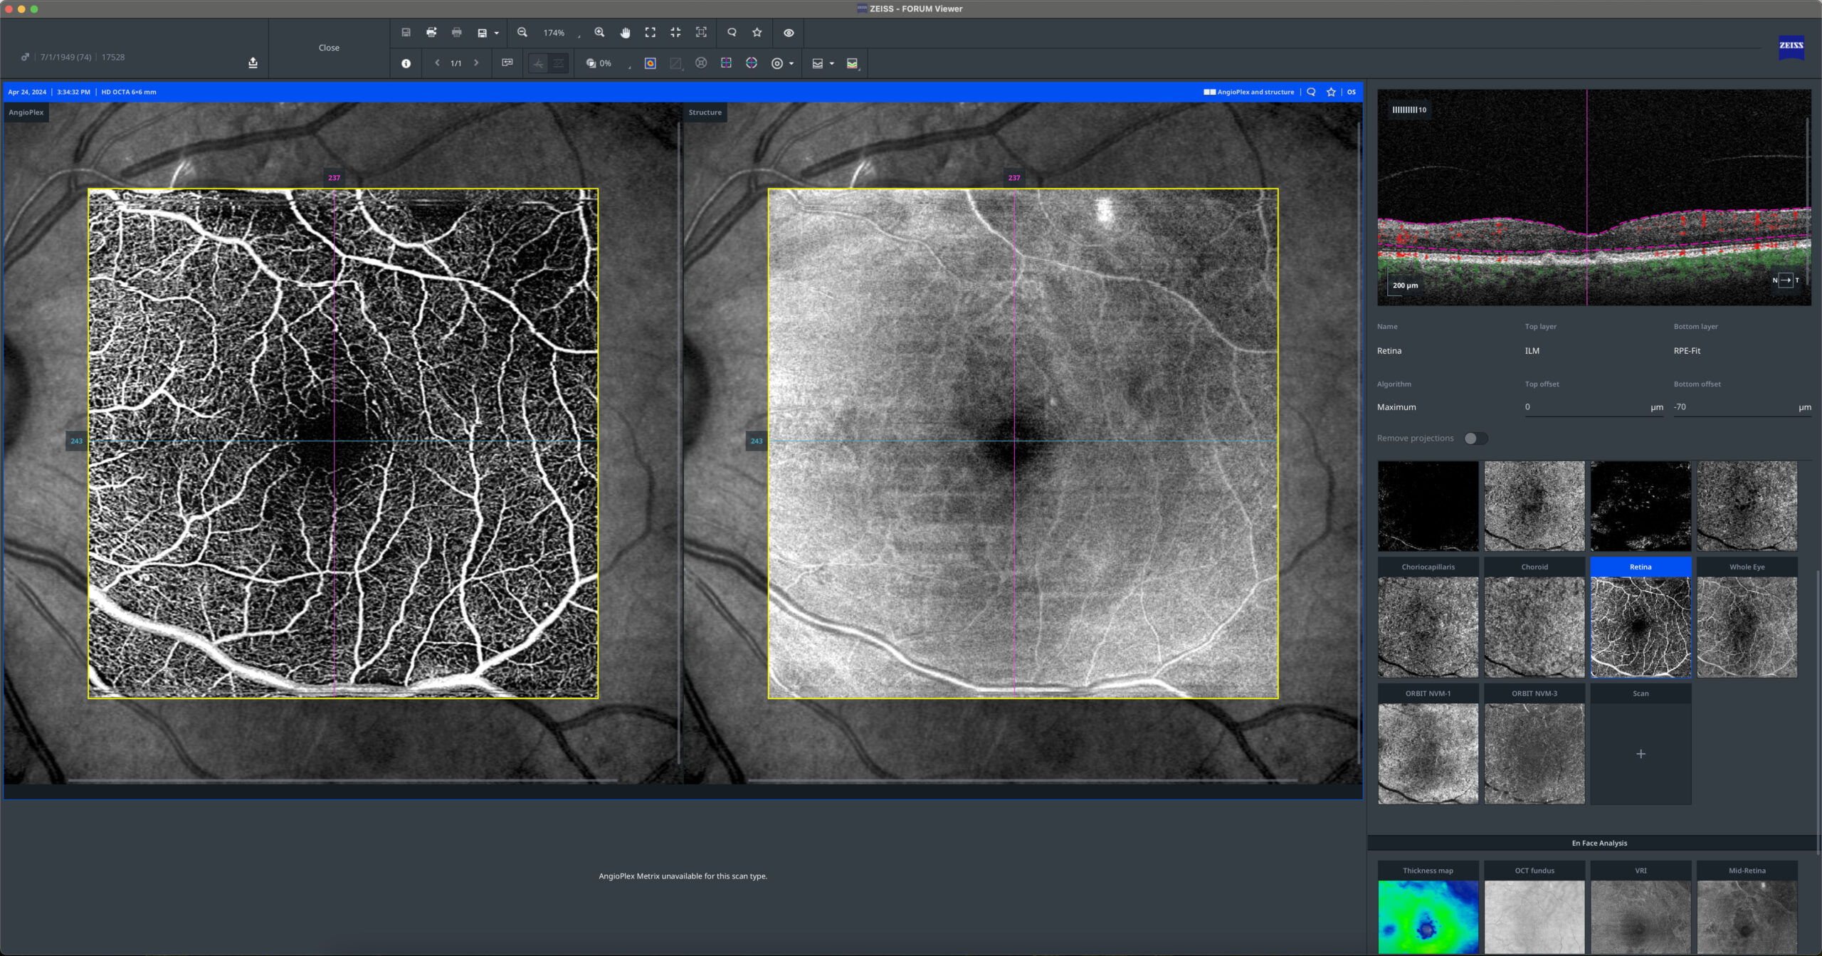Click the Structure panel label

(705, 112)
